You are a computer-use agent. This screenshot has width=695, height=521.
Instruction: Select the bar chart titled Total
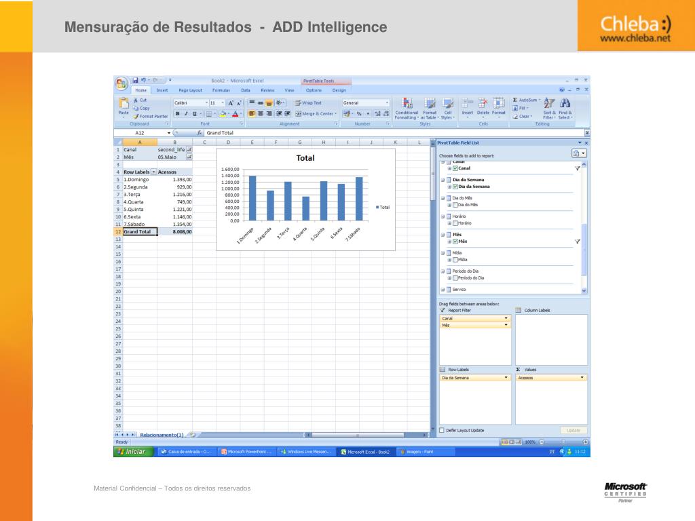pyautogui.click(x=306, y=200)
